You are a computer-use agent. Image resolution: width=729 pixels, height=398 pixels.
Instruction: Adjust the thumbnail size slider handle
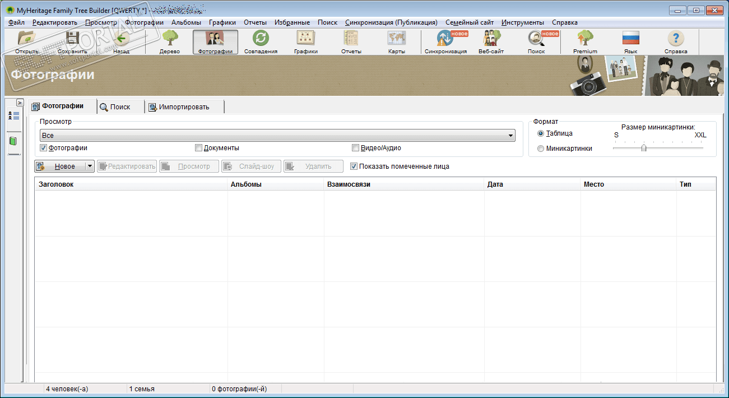644,148
